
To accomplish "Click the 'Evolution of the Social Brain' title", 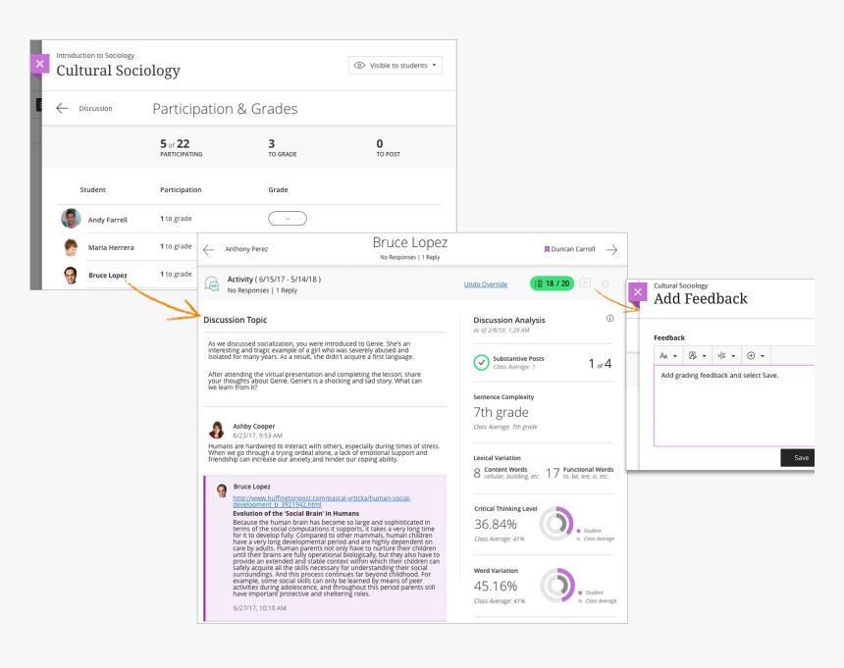I will tap(295, 514).
